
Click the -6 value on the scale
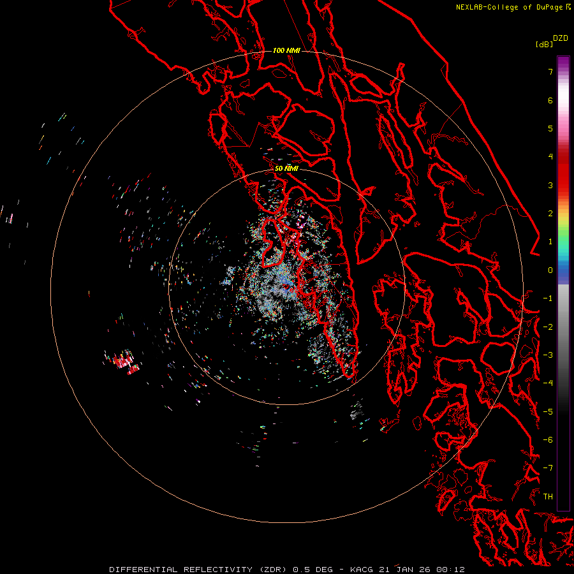click(x=548, y=440)
